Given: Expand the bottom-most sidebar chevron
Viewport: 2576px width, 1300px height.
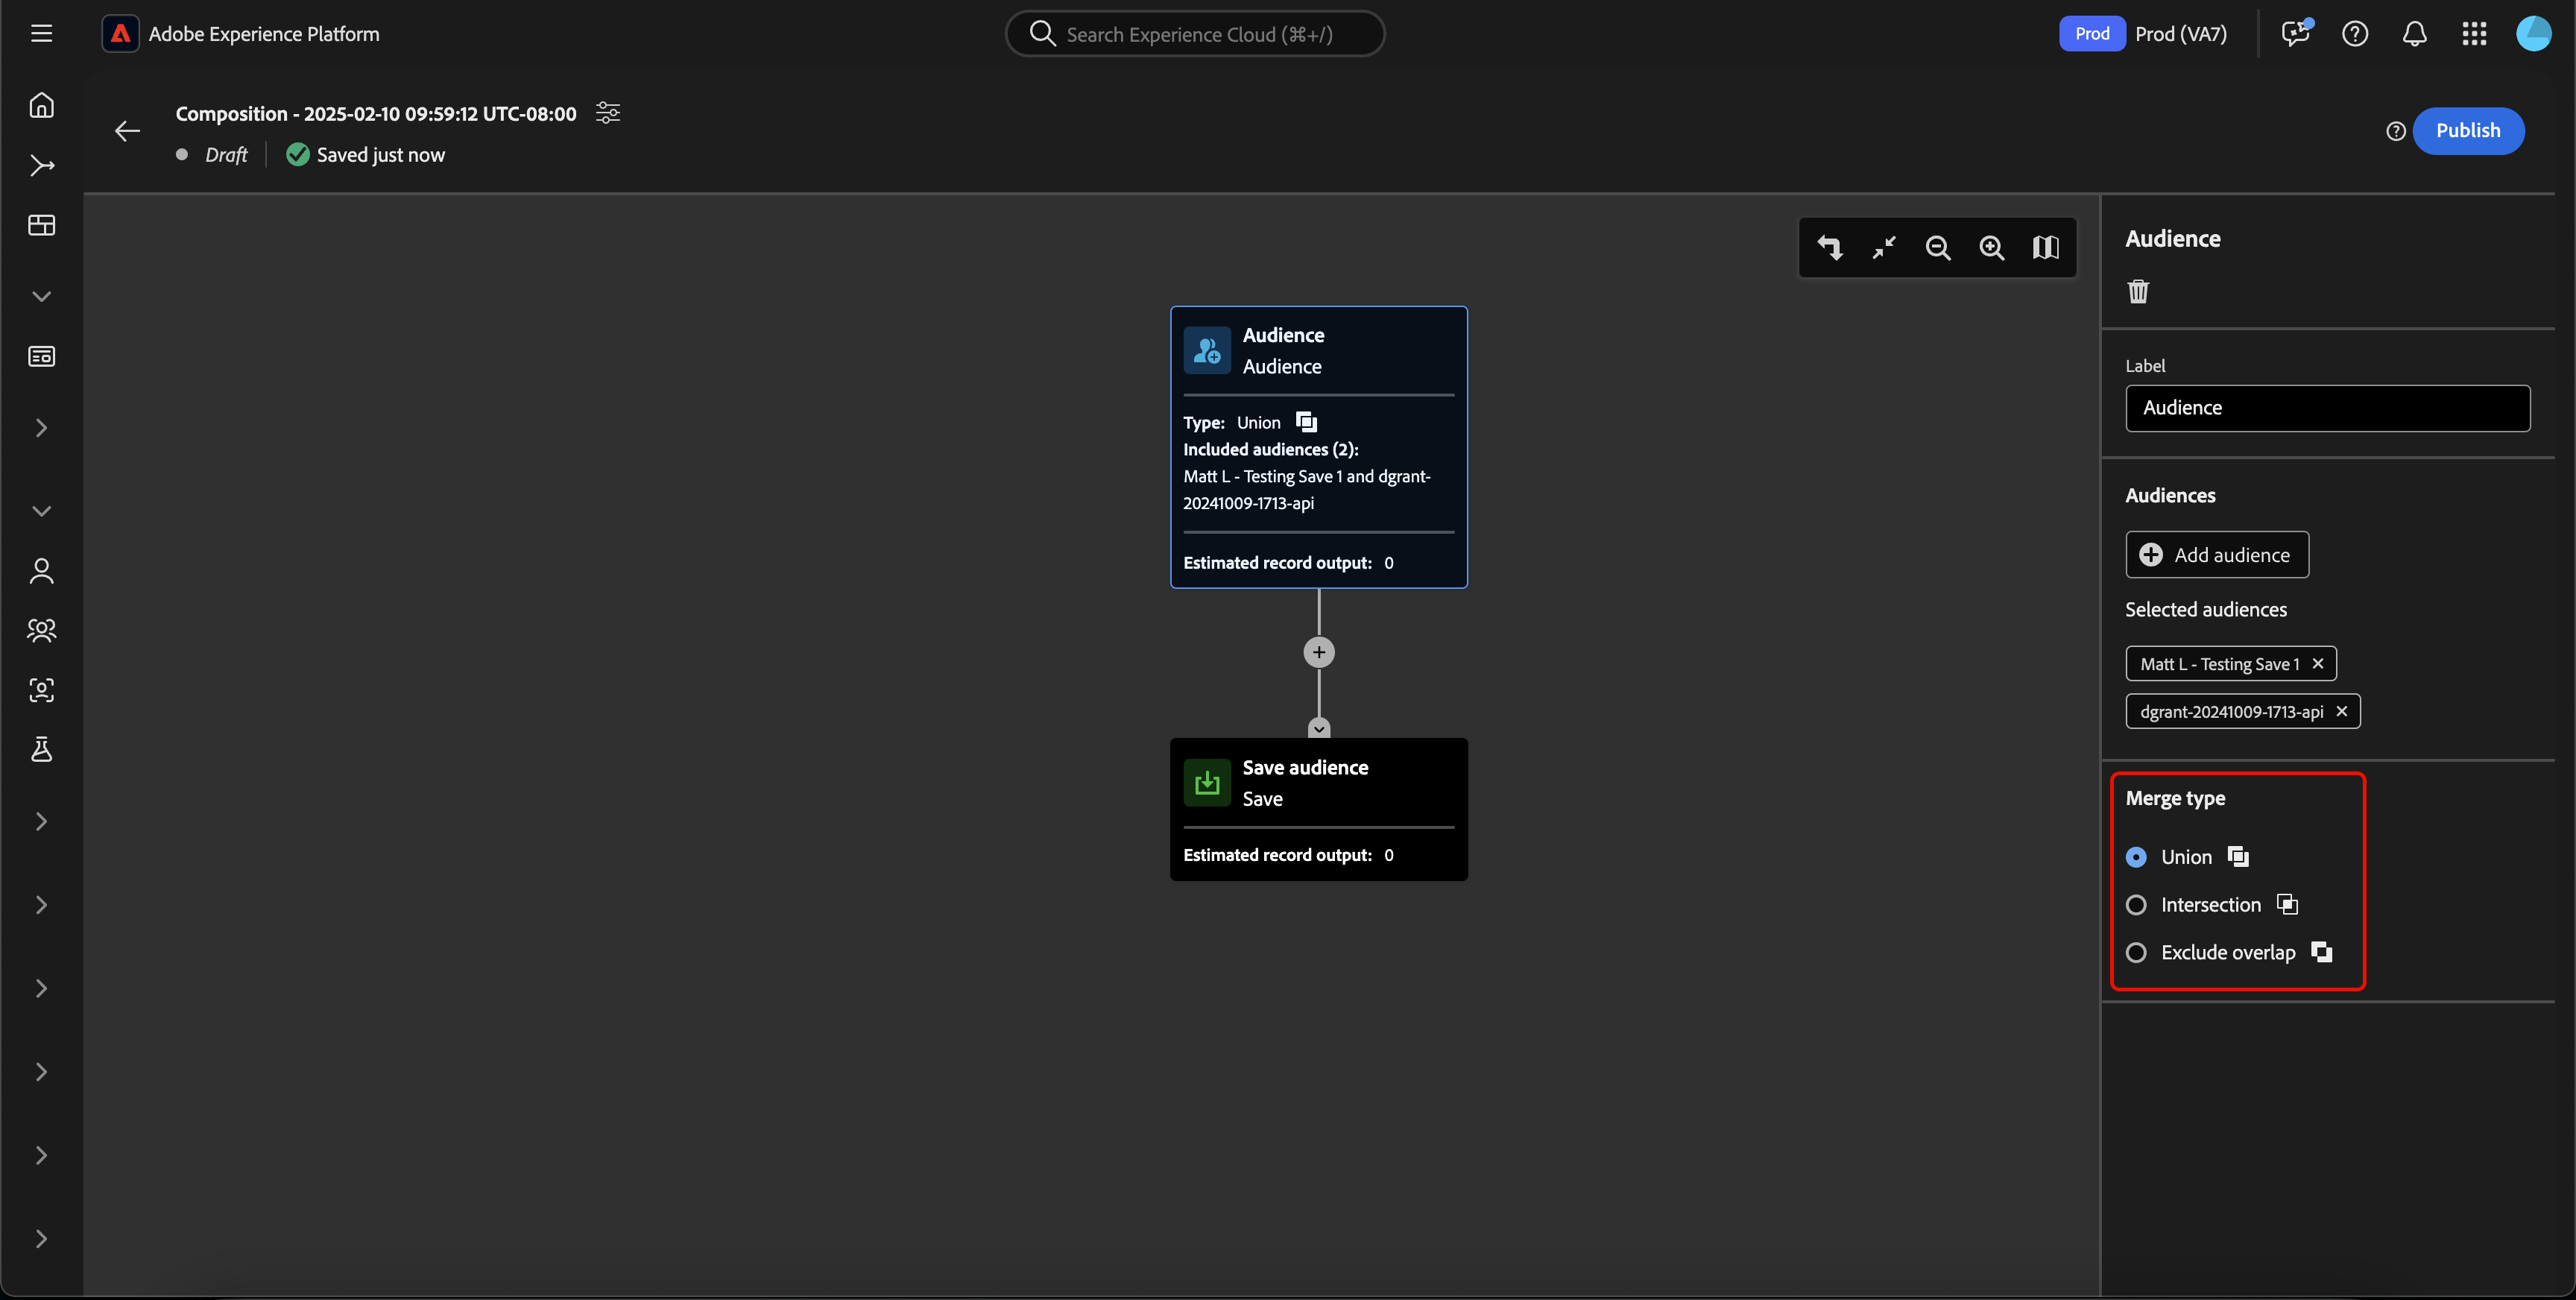Looking at the screenshot, I should (x=41, y=1239).
